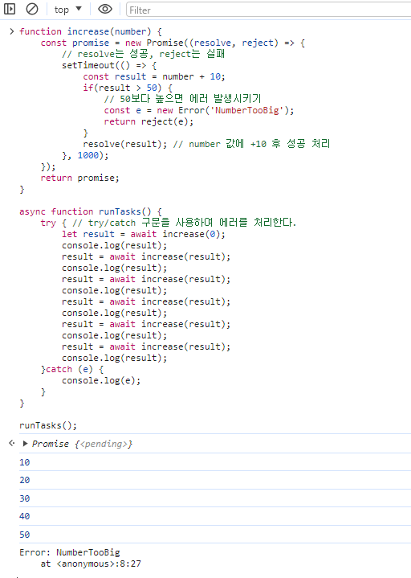
Task: Click the return arrow icon beside Promise
Action: (x=12, y=443)
